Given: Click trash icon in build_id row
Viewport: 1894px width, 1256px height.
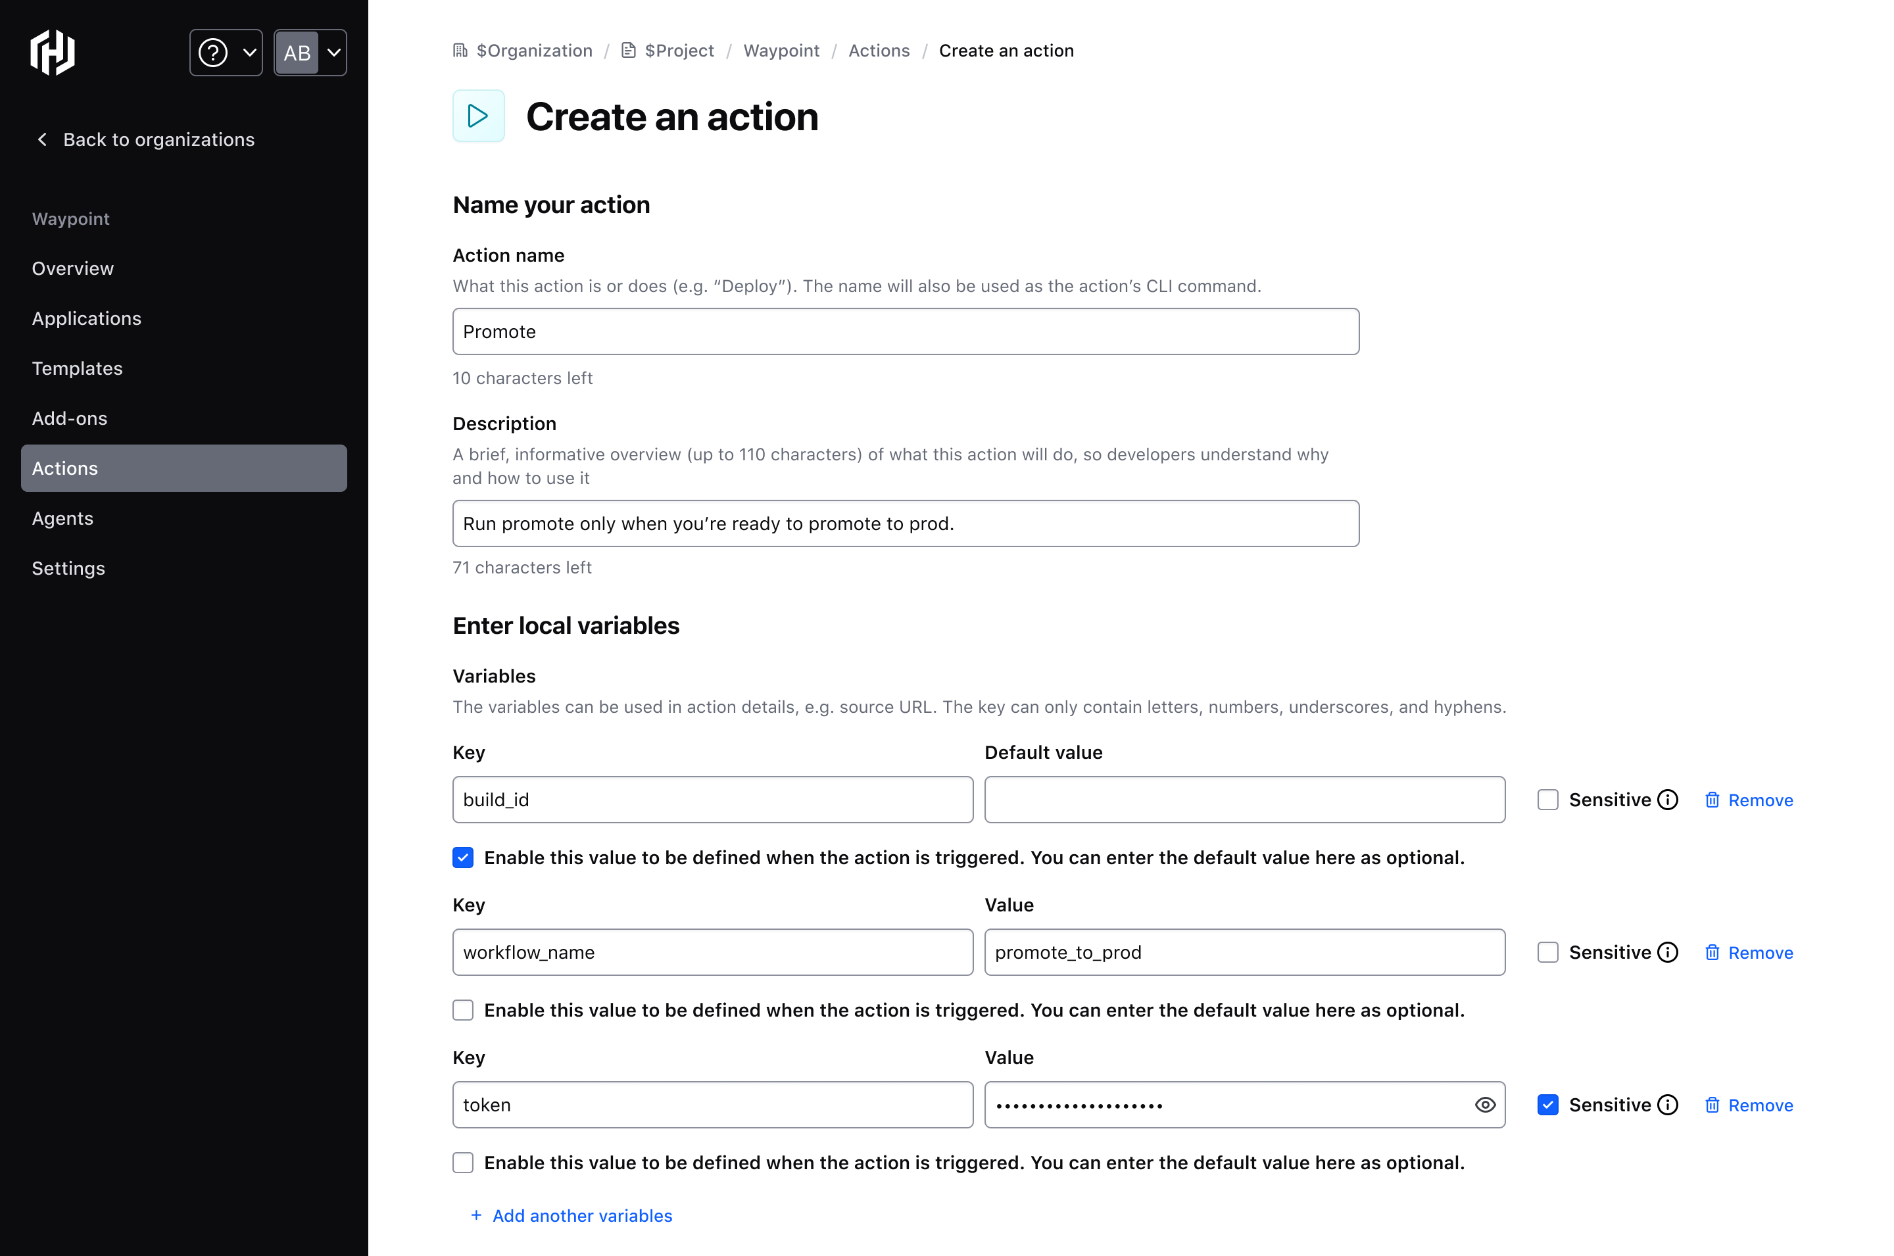Looking at the screenshot, I should 1712,800.
